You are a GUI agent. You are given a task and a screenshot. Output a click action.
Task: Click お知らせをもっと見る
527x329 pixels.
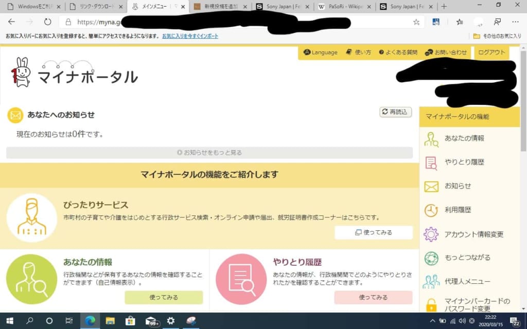point(209,152)
